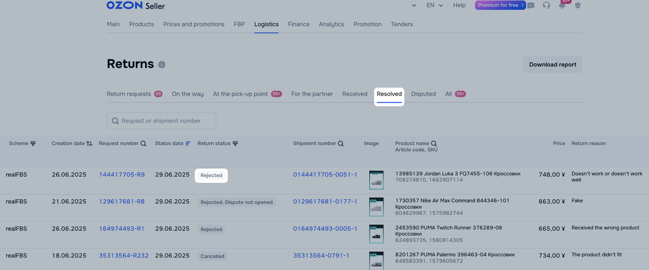The height and width of the screenshot is (270, 649).
Task: Open shipment 0164974493-0005-1
Action: pos(325,229)
